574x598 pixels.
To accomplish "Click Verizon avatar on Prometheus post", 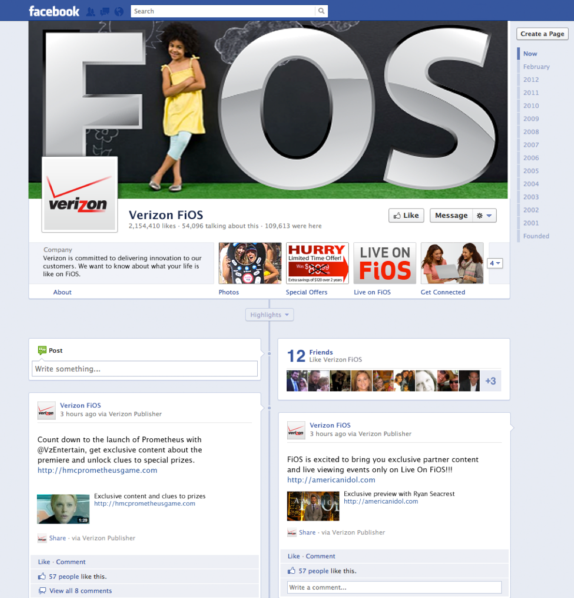I will coord(46,410).
